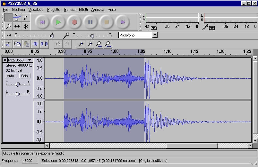Copy selection with Copy icon

(x=17, y=44)
